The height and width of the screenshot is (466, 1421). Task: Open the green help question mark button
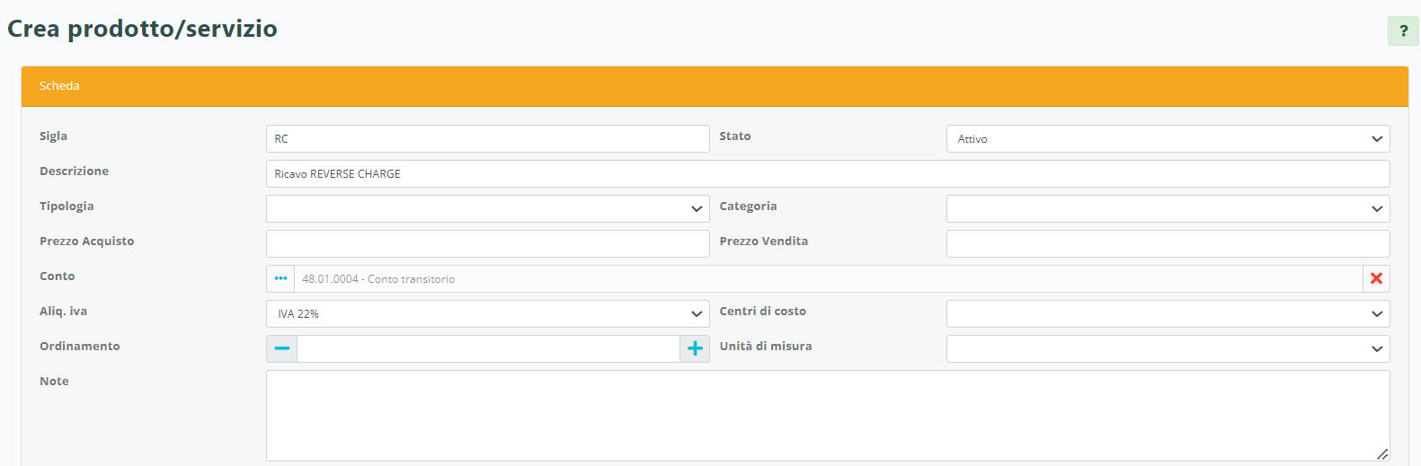pyautogui.click(x=1402, y=31)
